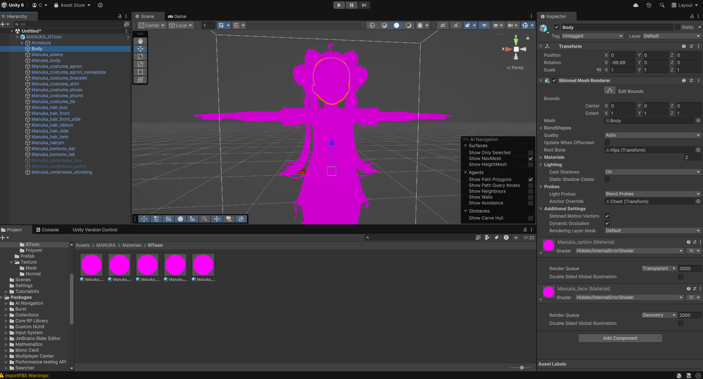703x379 pixels.
Task: Enable Update When Offscreen checkbox
Action: pyautogui.click(x=607, y=142)
